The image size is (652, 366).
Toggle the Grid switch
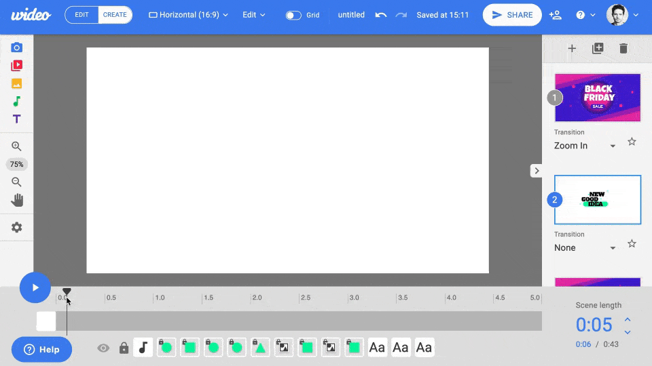293,16
